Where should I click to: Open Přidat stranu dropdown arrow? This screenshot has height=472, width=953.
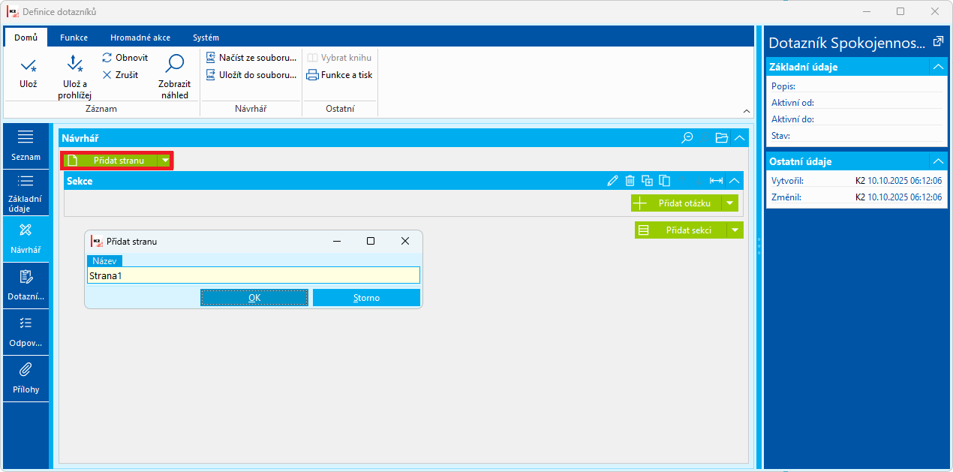click(165, 161)
